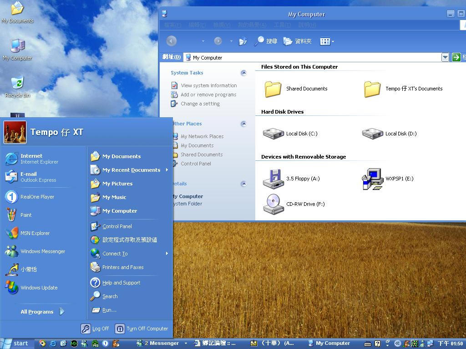Switch to the （十華） taskbar window

[273, 344]
